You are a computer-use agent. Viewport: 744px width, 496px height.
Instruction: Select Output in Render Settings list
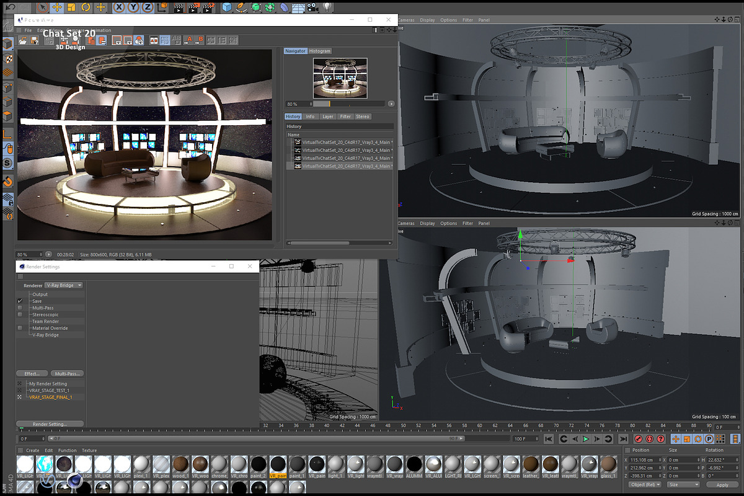(40, 294)
